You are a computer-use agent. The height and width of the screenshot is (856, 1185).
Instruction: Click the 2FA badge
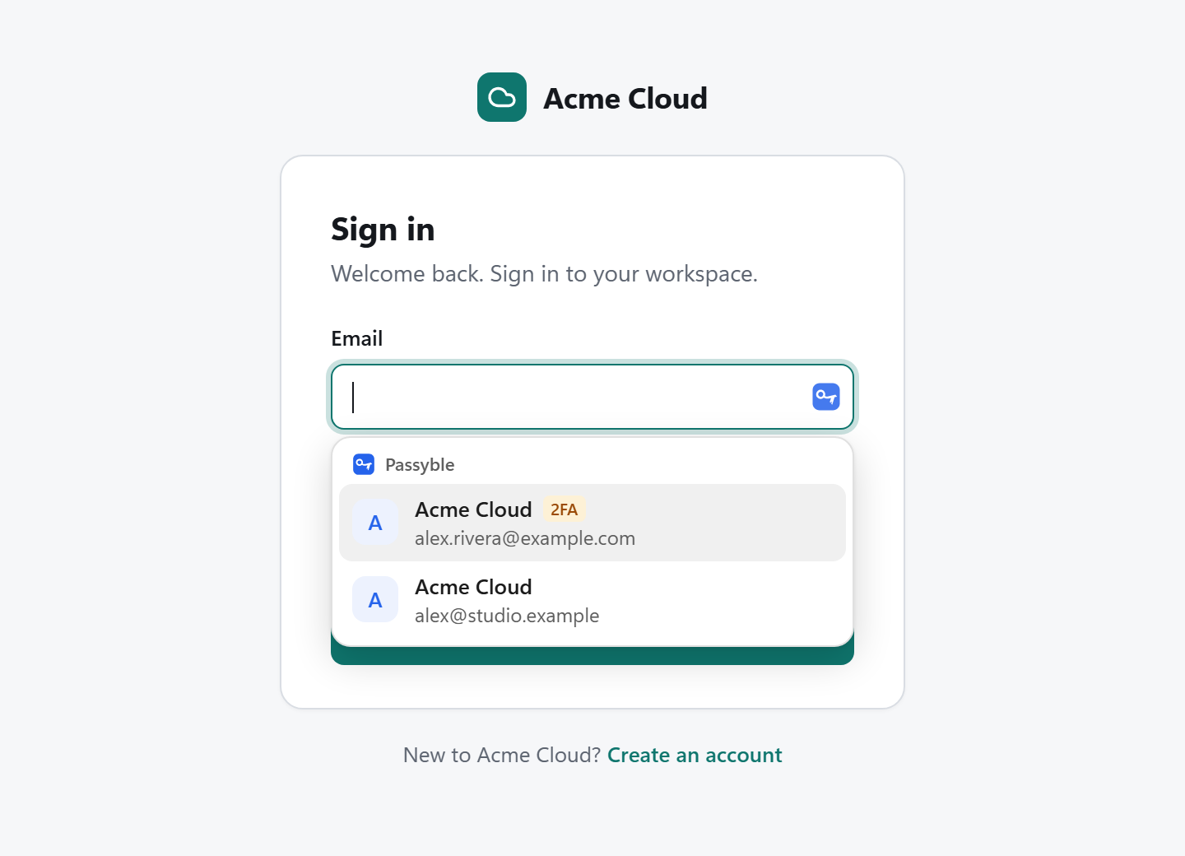(564, 509)
